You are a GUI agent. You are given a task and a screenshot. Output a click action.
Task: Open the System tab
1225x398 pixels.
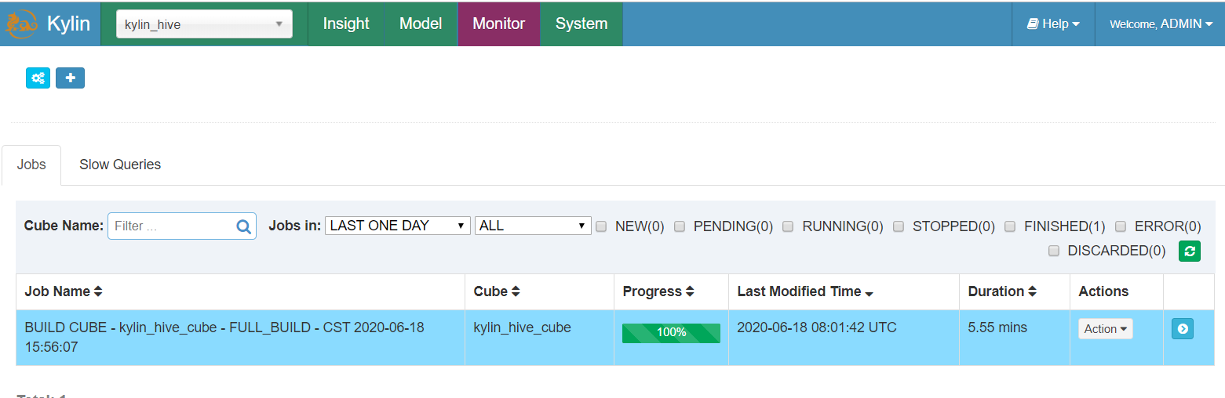coord(582,24)
